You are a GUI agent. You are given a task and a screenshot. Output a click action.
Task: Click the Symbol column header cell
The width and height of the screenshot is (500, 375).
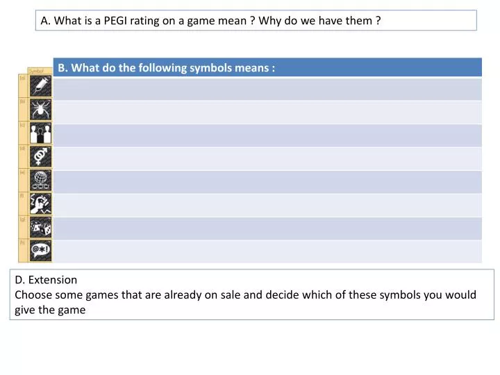(40, 71)
